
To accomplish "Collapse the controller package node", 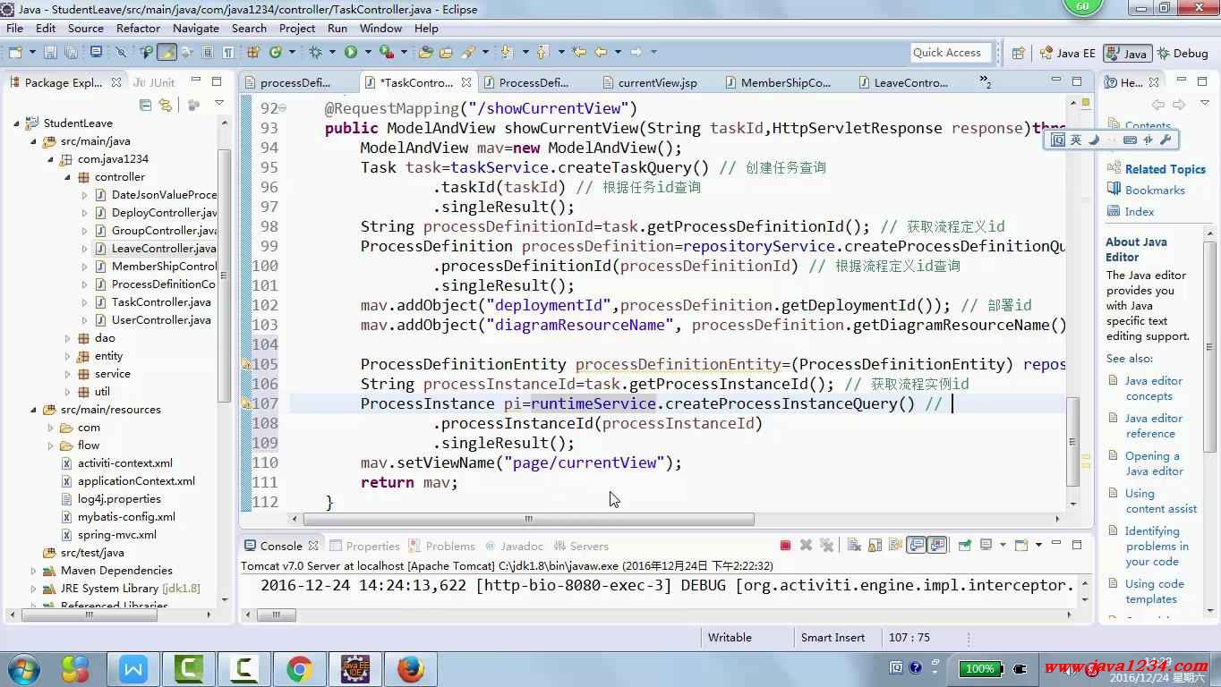I will coord(67,177).
